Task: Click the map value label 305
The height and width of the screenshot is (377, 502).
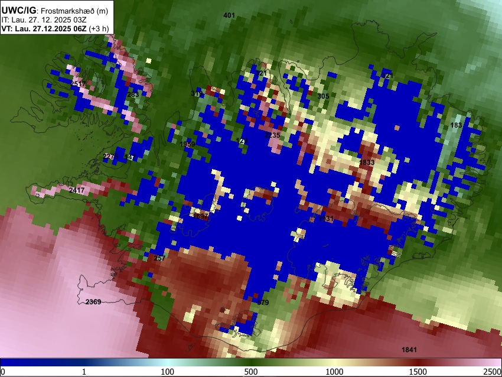Action: pyautogui.click(x=323, y=96)
